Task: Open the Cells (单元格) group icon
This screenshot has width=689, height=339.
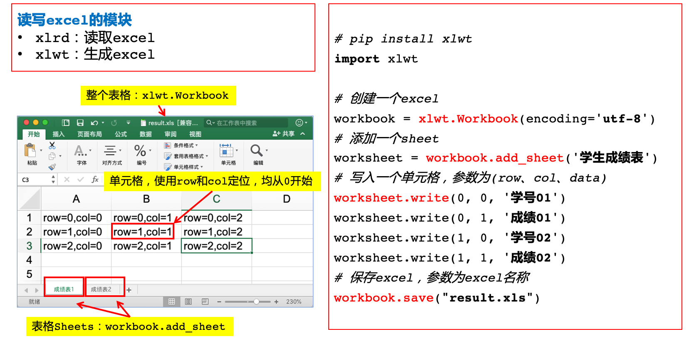Action: [226, 150]
